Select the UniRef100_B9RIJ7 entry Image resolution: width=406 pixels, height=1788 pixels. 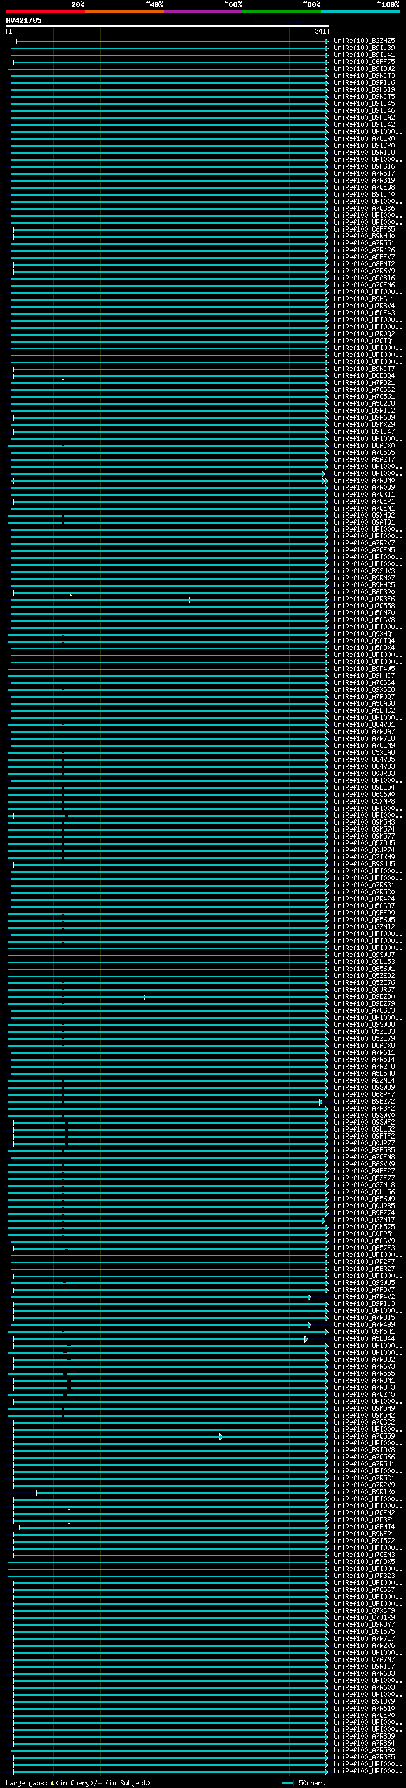point(364,1666)
